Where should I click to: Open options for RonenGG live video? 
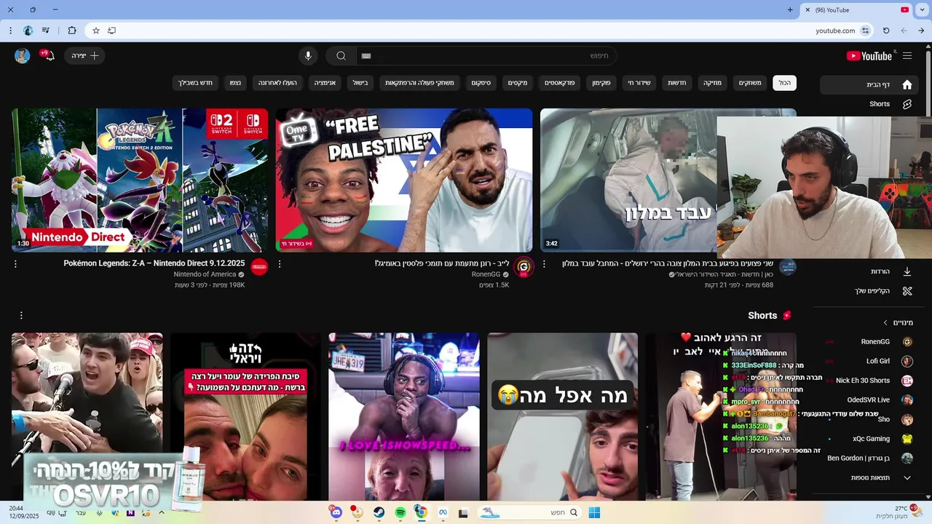click(x=280, y=264)
